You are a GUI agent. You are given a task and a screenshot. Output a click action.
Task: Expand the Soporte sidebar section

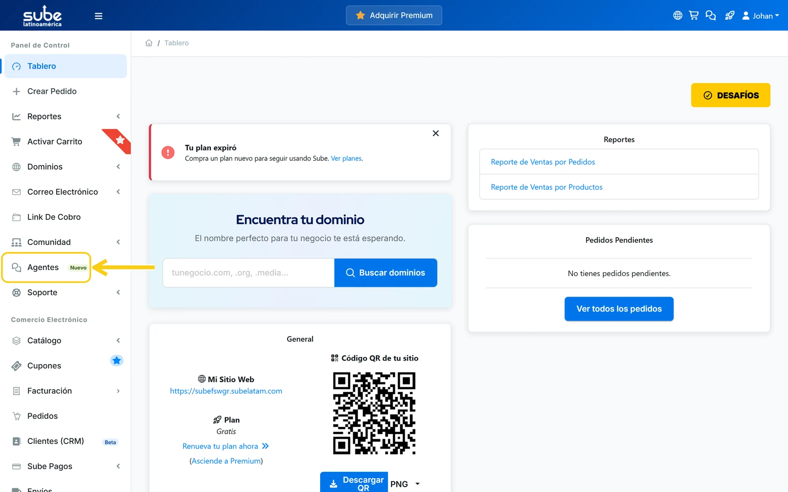click(66, 292)
